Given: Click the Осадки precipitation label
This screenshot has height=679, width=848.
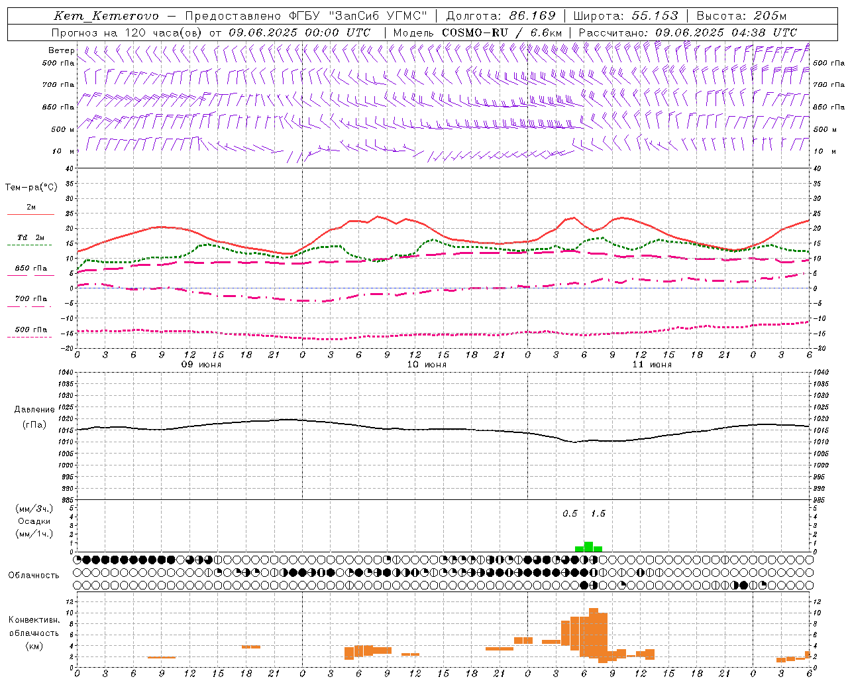Looking at the screenshot, I should [34, 521].
